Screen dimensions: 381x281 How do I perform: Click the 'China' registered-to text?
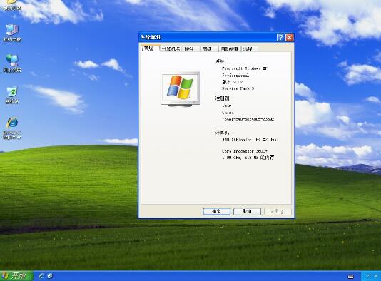pyautogui.click(x=228, y=112)
